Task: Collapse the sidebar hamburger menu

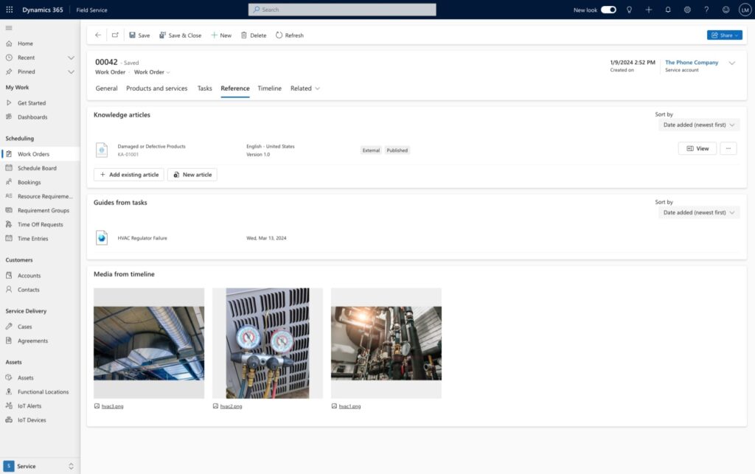Action: click(9, 27)
